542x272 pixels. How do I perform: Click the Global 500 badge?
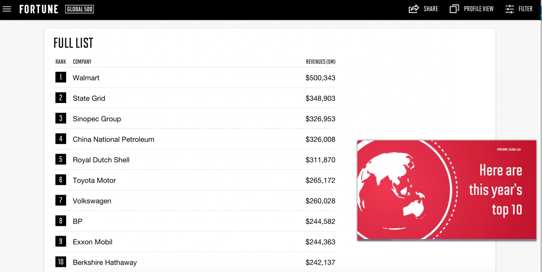pos(80,9)
